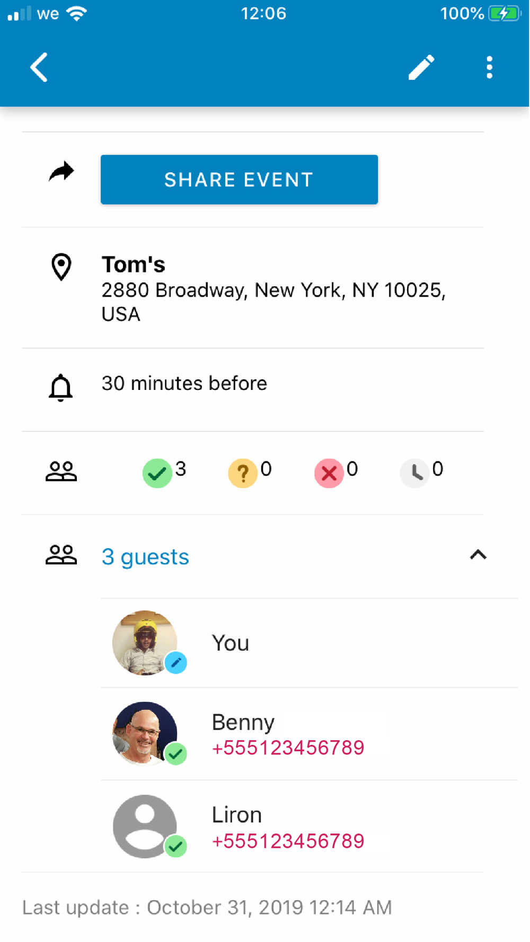Tap Liron's default avatar
This screenshot has height=942, width=530.
click(144, 825)
